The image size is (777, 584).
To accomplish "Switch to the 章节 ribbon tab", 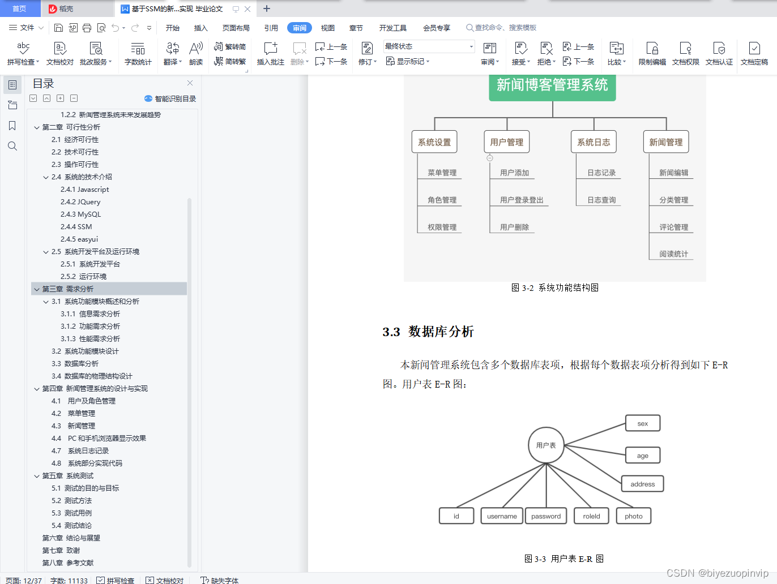I will tap(356, 27).
